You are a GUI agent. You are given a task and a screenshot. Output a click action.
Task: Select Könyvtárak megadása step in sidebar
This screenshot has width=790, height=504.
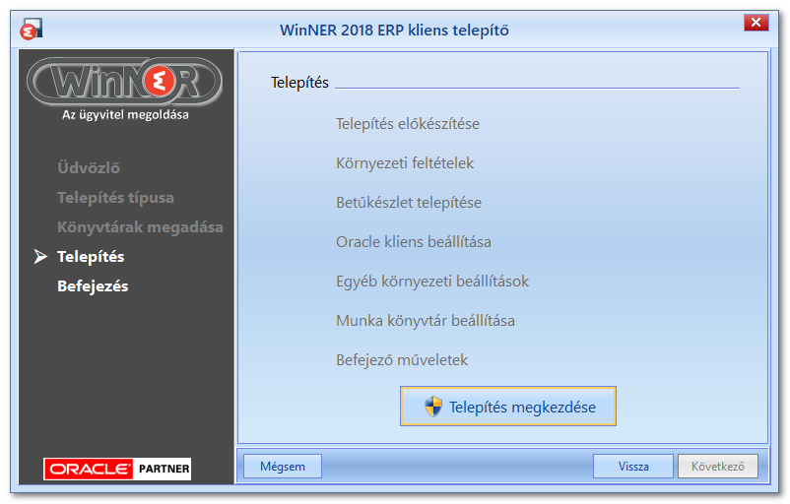coord(140,227)
